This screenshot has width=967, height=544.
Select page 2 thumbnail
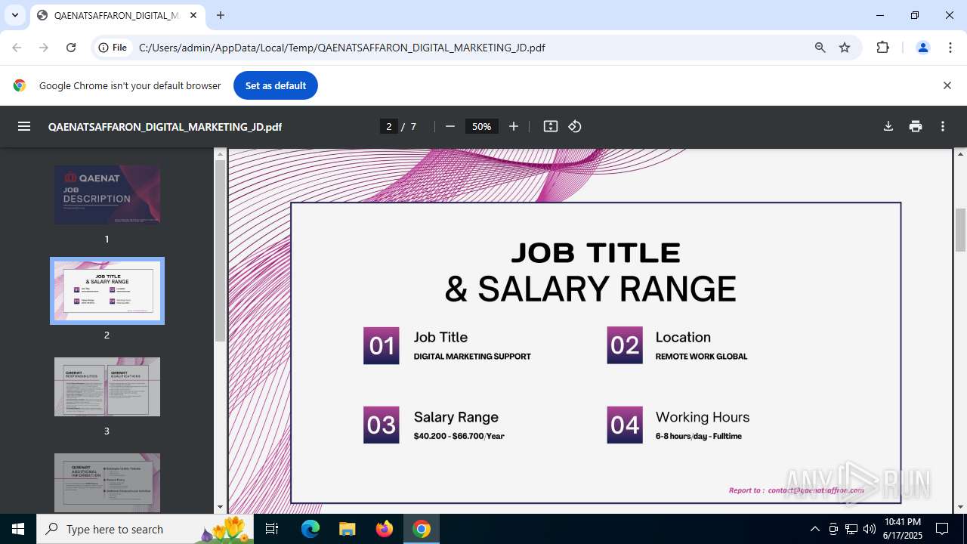point(107,291)
